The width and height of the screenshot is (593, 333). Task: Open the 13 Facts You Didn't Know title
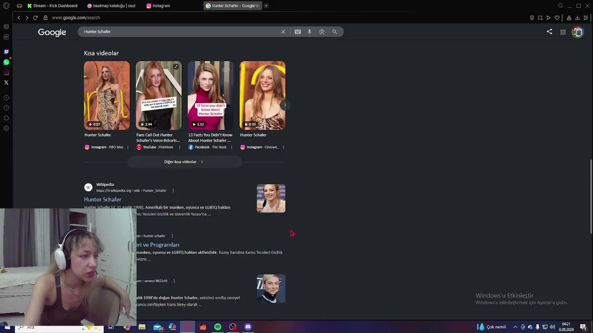(210, 138)
